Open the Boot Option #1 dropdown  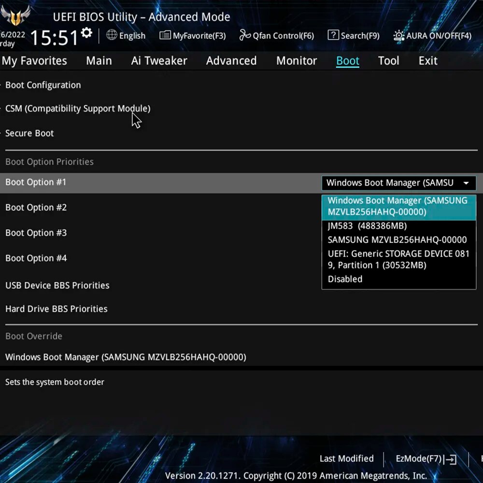398,183
